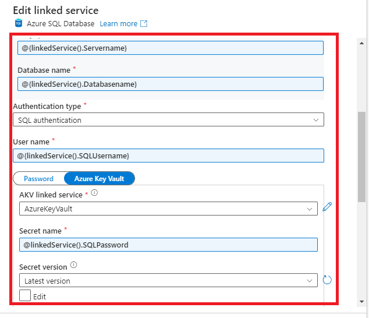Screen dimensions: 369x318
Task: Click the Database name input field
Action: point(171,84)
